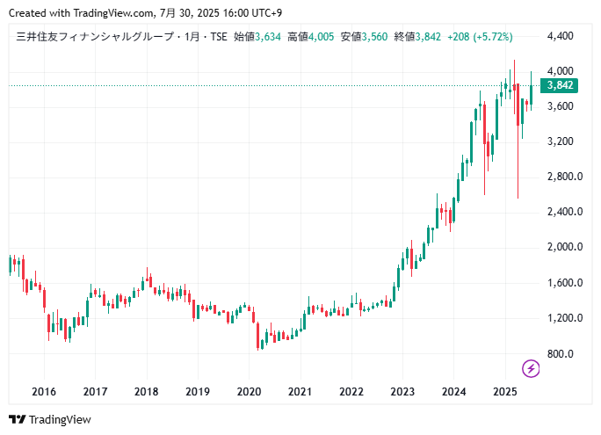
Task: Click the 始値 open price label
Action: 244,37
